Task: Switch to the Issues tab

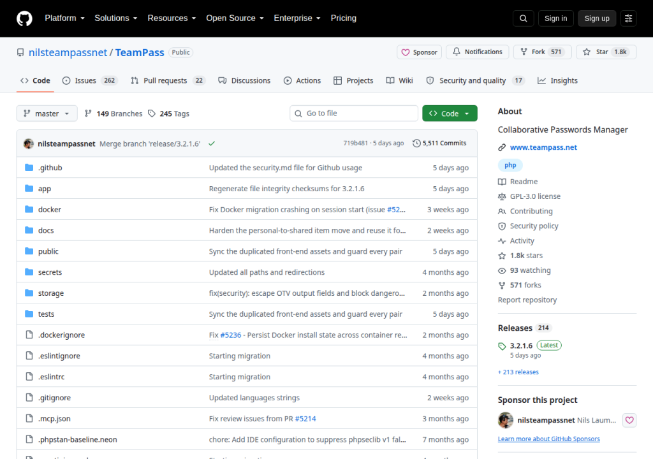Action: click(89, 81)
